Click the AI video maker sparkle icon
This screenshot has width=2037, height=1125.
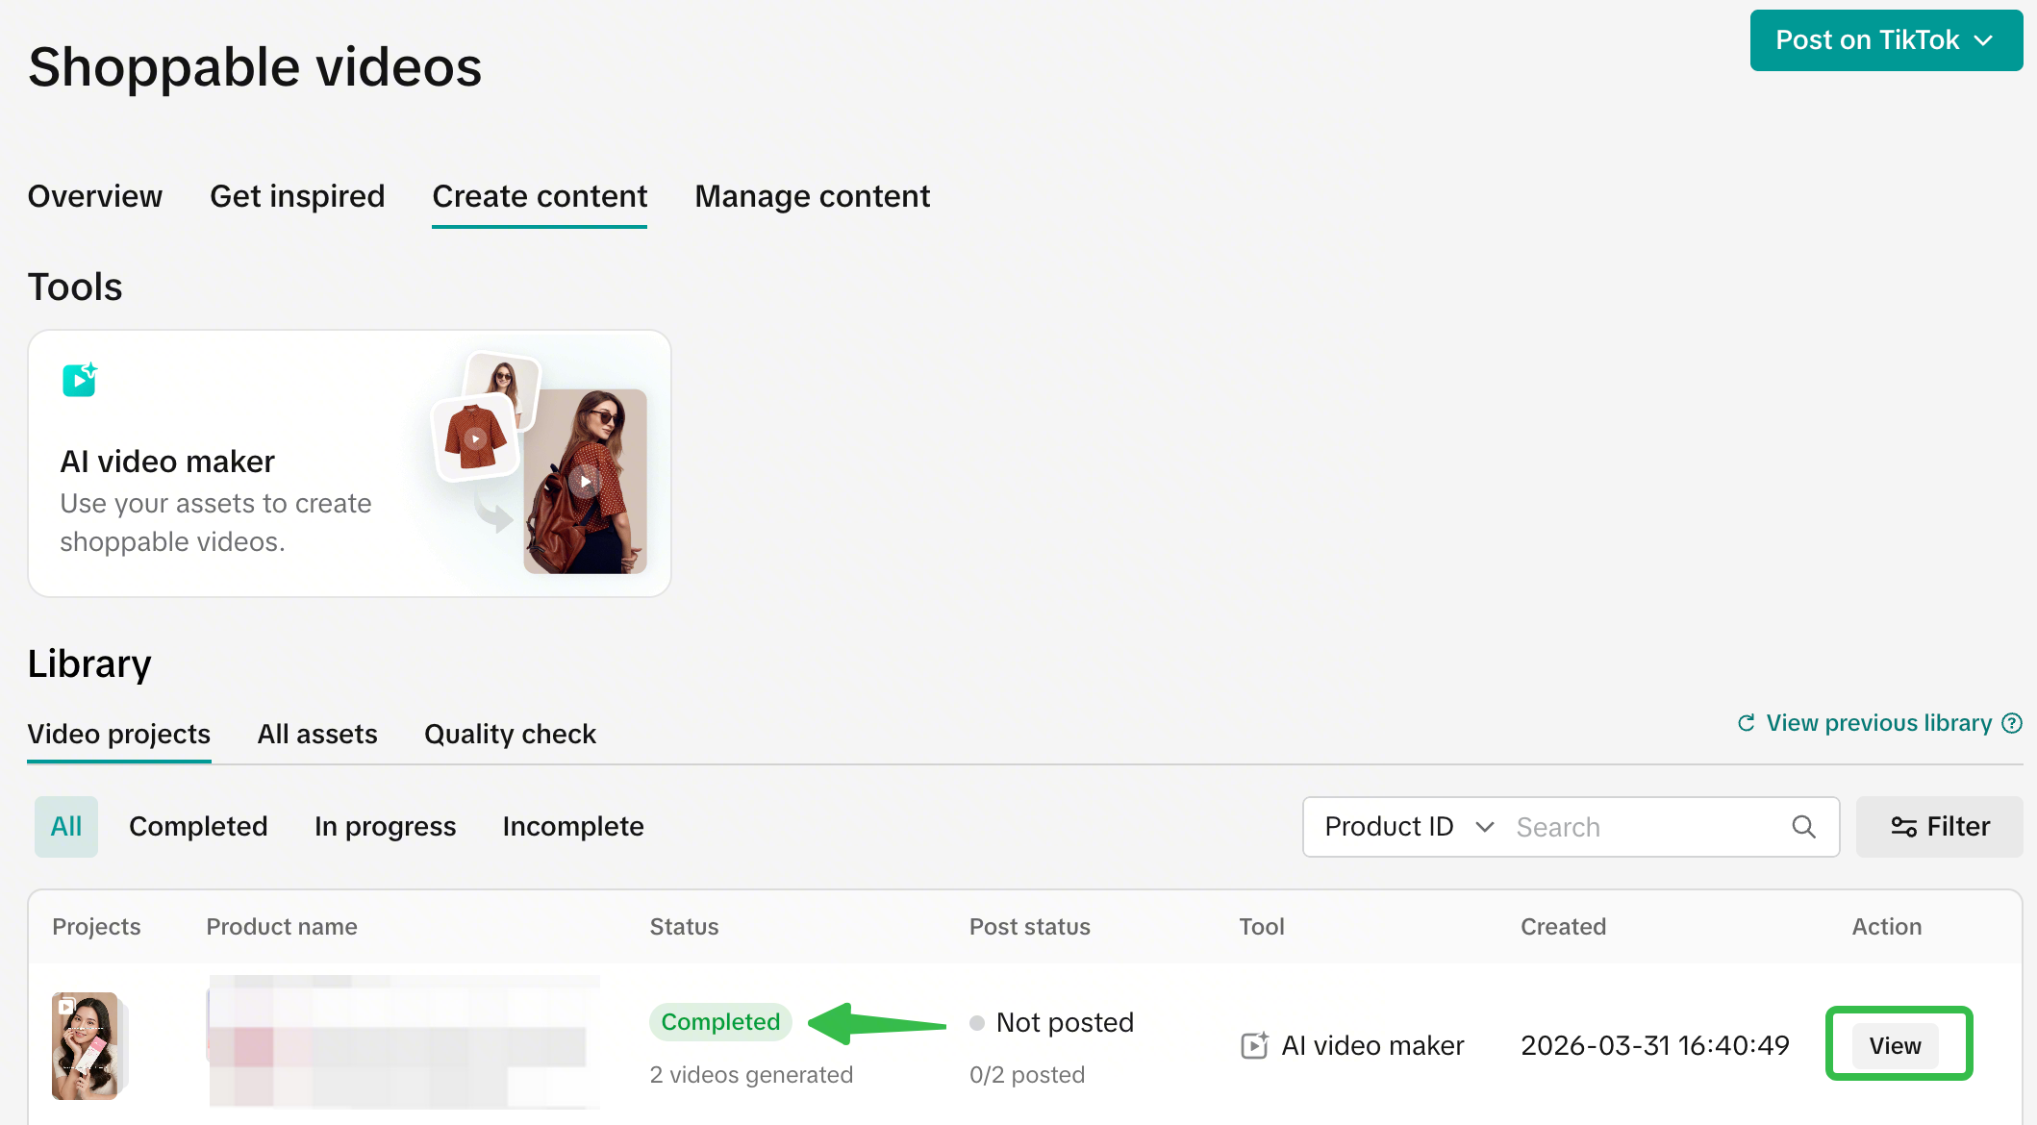click(x=80, y=380)
